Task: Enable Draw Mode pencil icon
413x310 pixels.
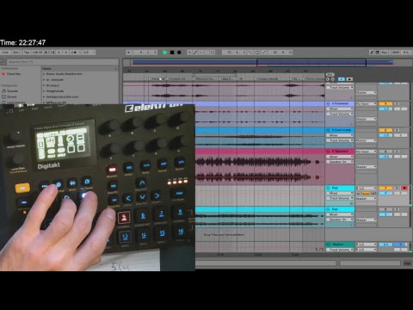Action: pos(372,53)
